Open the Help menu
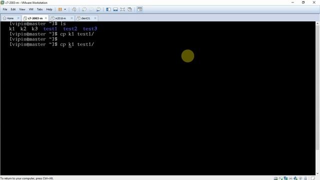 [x=49, y=9]
